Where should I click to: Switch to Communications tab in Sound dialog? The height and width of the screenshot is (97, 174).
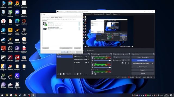click(x=60, y=17)
